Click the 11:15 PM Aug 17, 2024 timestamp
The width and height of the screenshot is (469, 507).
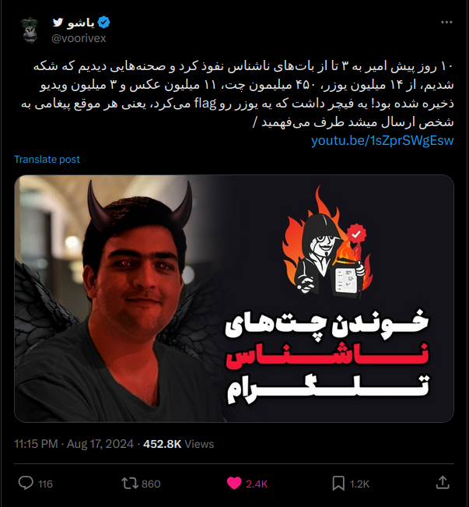(x=74, y=444)
